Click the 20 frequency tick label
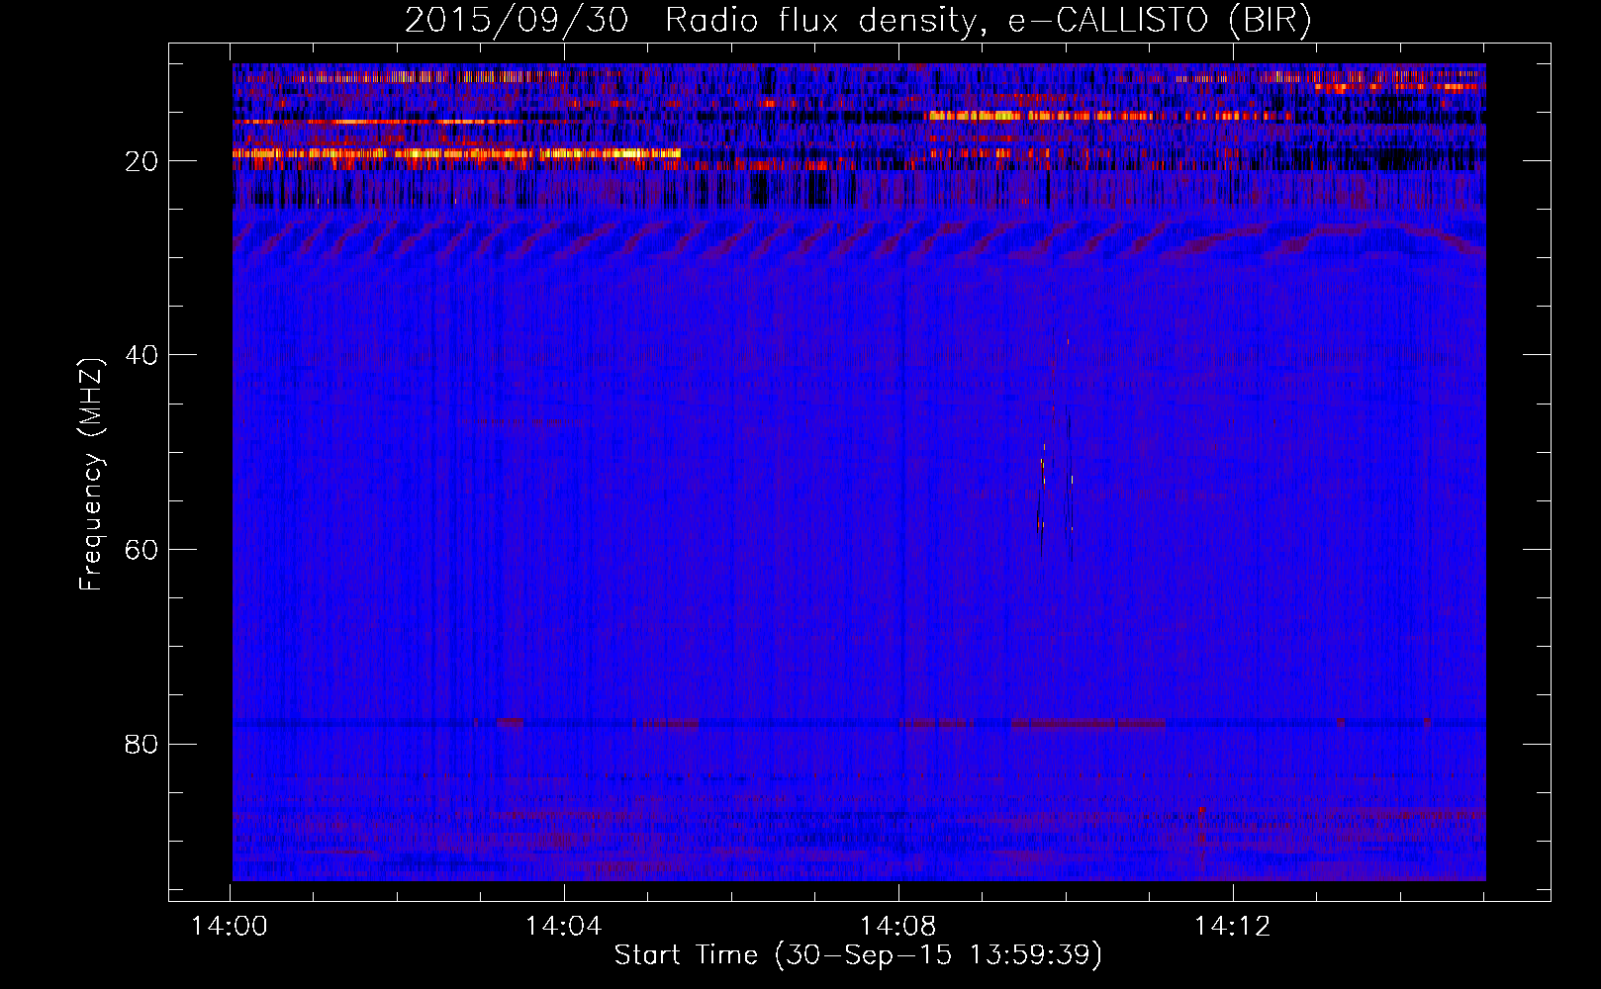 click(142, 161)
